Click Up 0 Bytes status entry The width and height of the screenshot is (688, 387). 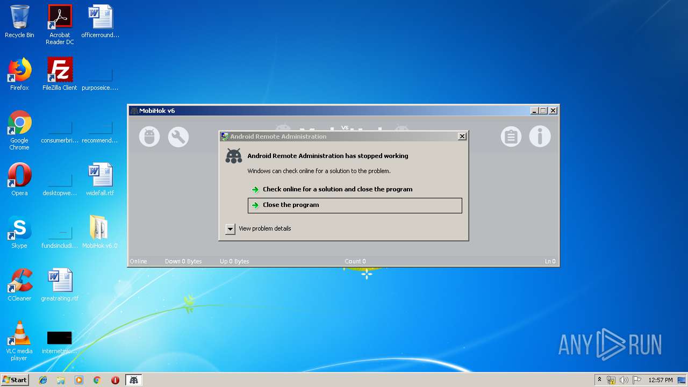[234, 261]
